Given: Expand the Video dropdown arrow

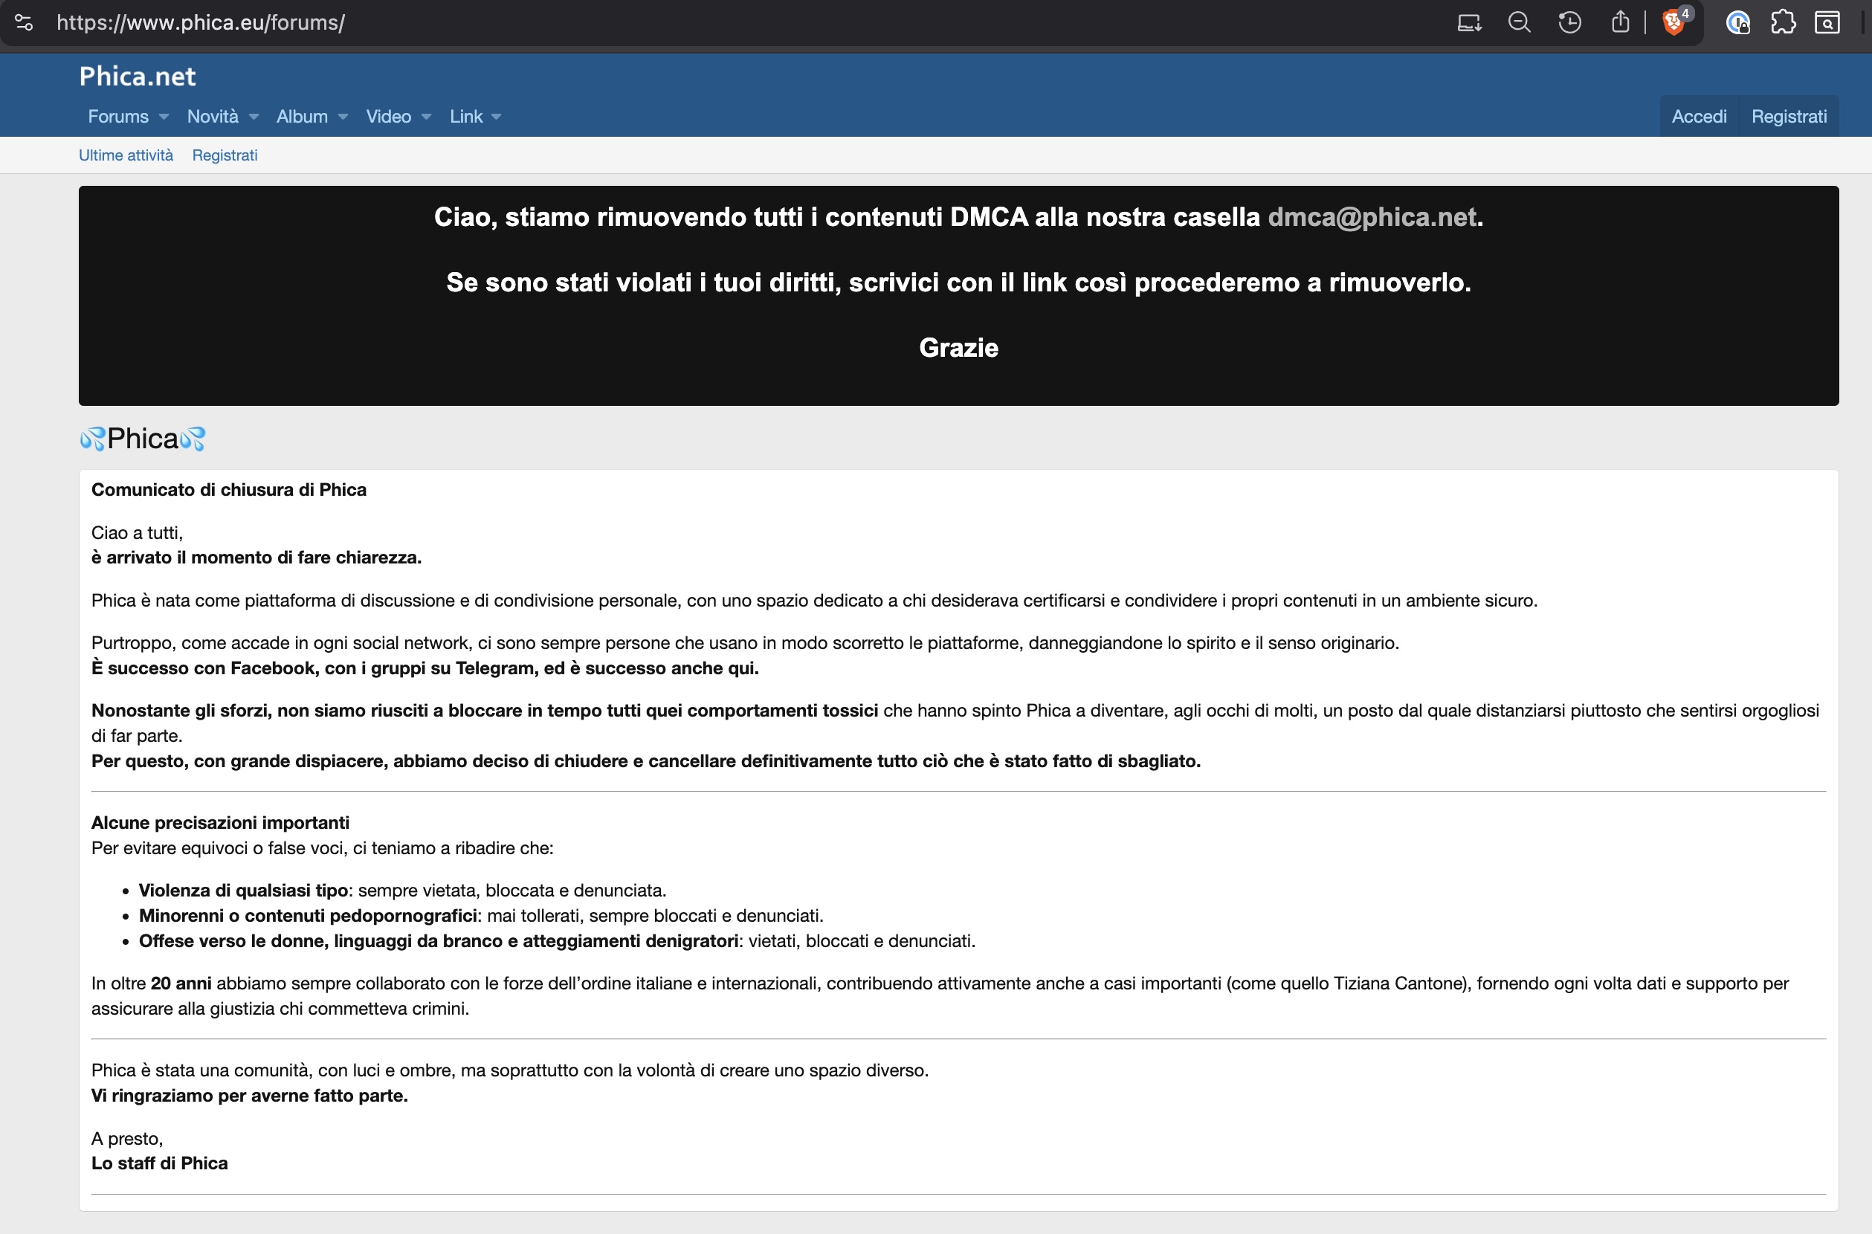Looking at the screenshot, I should [x=427, y=117].
